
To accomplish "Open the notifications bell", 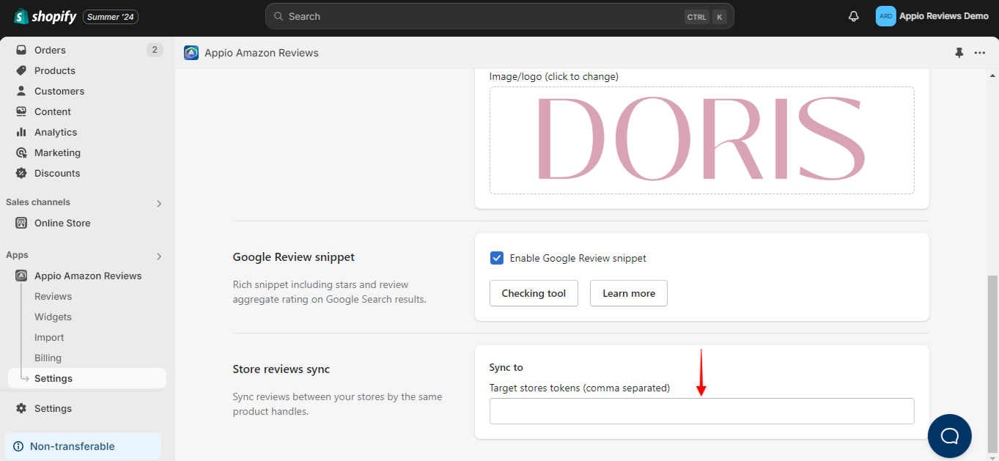I will pos(854,16).
